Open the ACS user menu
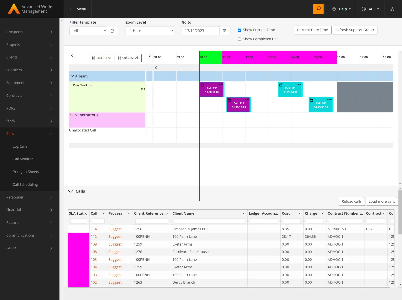Viewport: 402px width, 300px height. pyautogui.click(x=370, y=9)
